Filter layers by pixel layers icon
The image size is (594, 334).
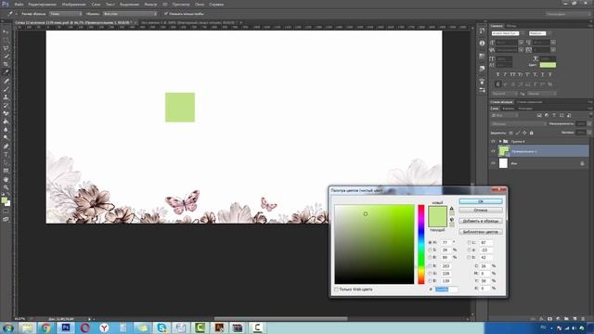pyautogui.click(x=539, y=115)
